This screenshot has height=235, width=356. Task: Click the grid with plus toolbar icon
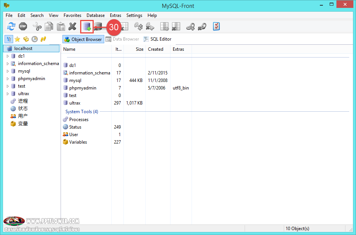click(x=164, y=27)
